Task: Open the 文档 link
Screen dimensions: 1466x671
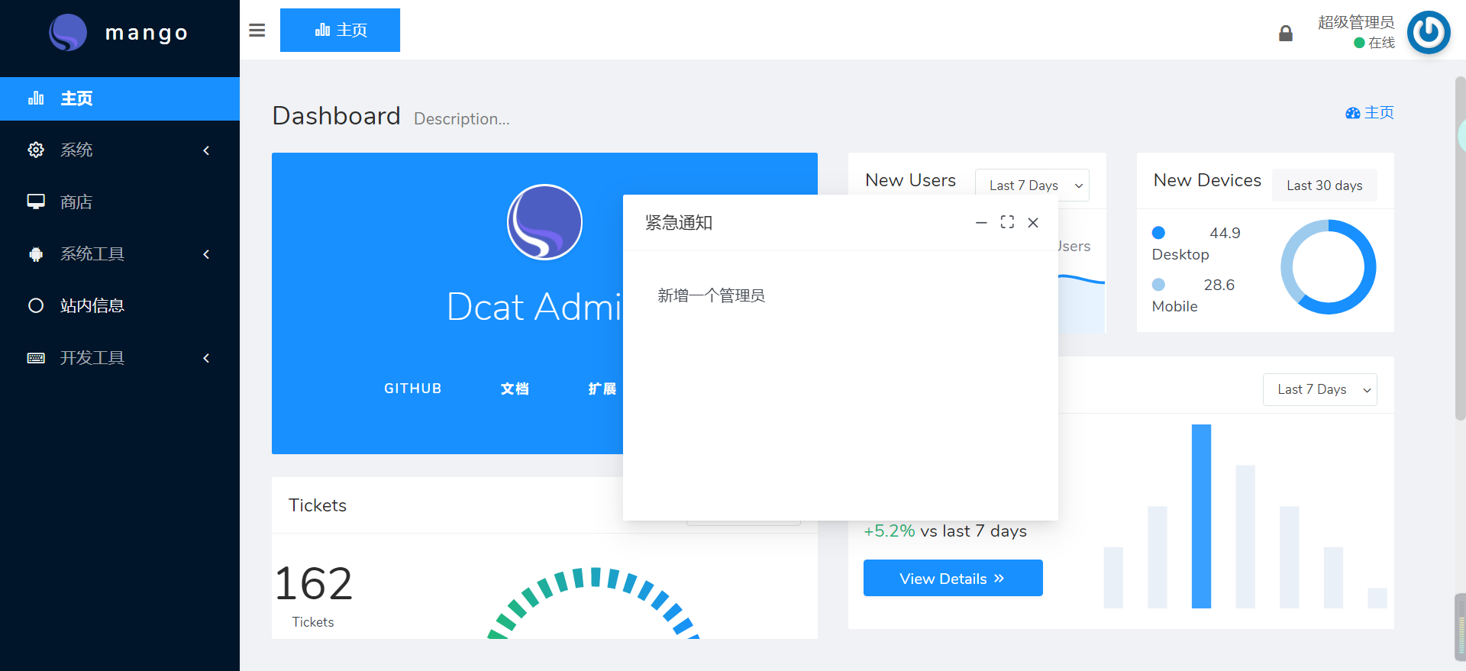Action: coord(515,389)
